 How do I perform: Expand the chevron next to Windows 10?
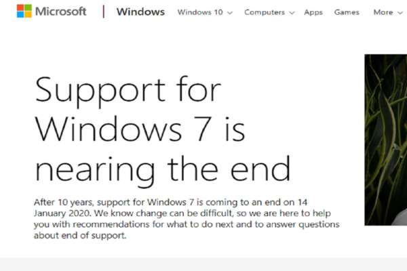click(230, 13)
